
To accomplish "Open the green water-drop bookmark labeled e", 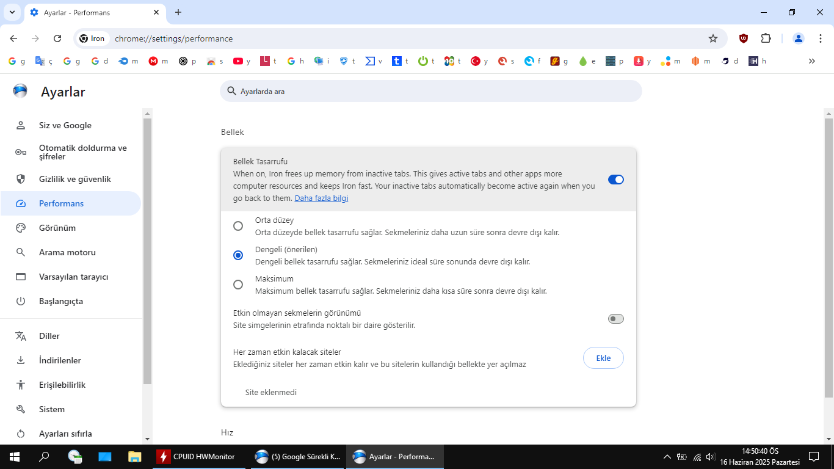I will tap(587, 61).
